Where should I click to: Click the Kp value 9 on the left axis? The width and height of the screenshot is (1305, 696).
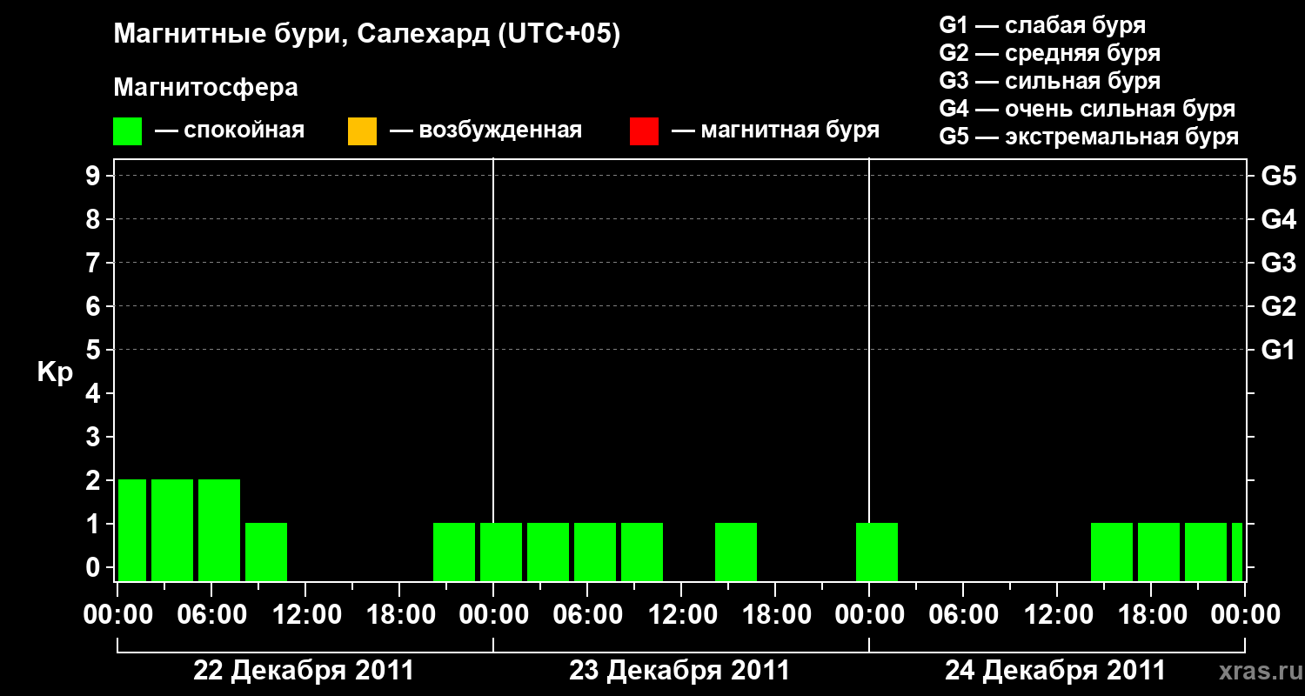95,176
